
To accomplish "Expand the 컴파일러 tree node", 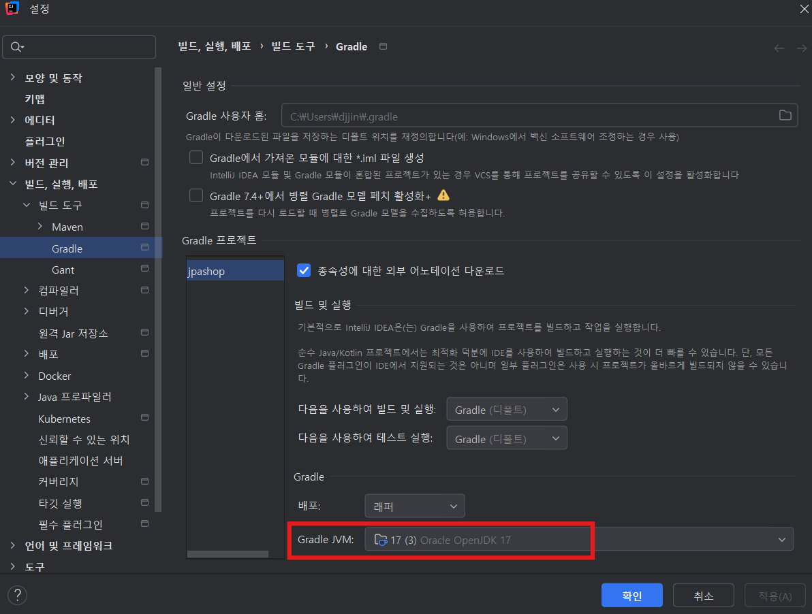I will 27,290.
